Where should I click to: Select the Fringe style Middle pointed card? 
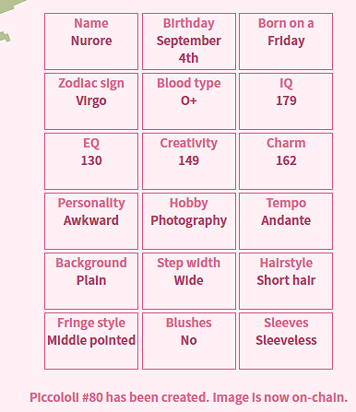(91, 341)
